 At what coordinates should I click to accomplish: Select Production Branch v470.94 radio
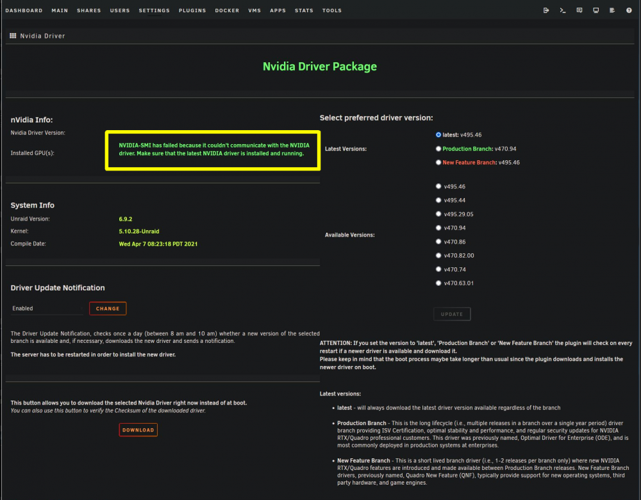pos(438,149)
